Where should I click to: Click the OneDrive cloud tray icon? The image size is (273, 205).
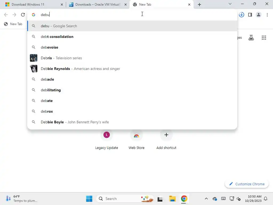tap(215, 199)
